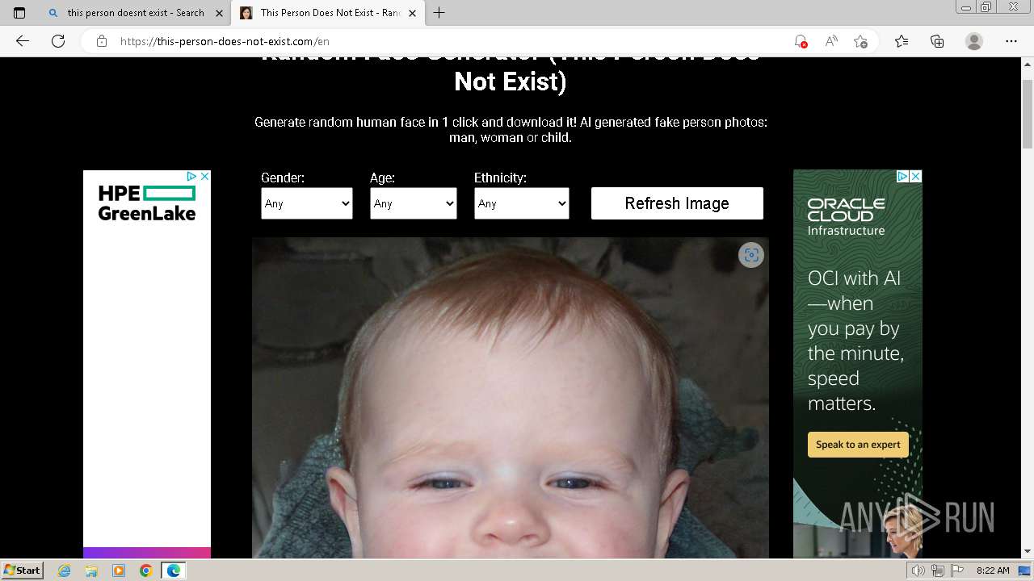Expand the Ethnicity dropdown
Image resolution: width=1034 pixels, height=581 pixels.
522,203
